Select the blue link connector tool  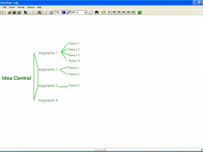coord(68,12)
